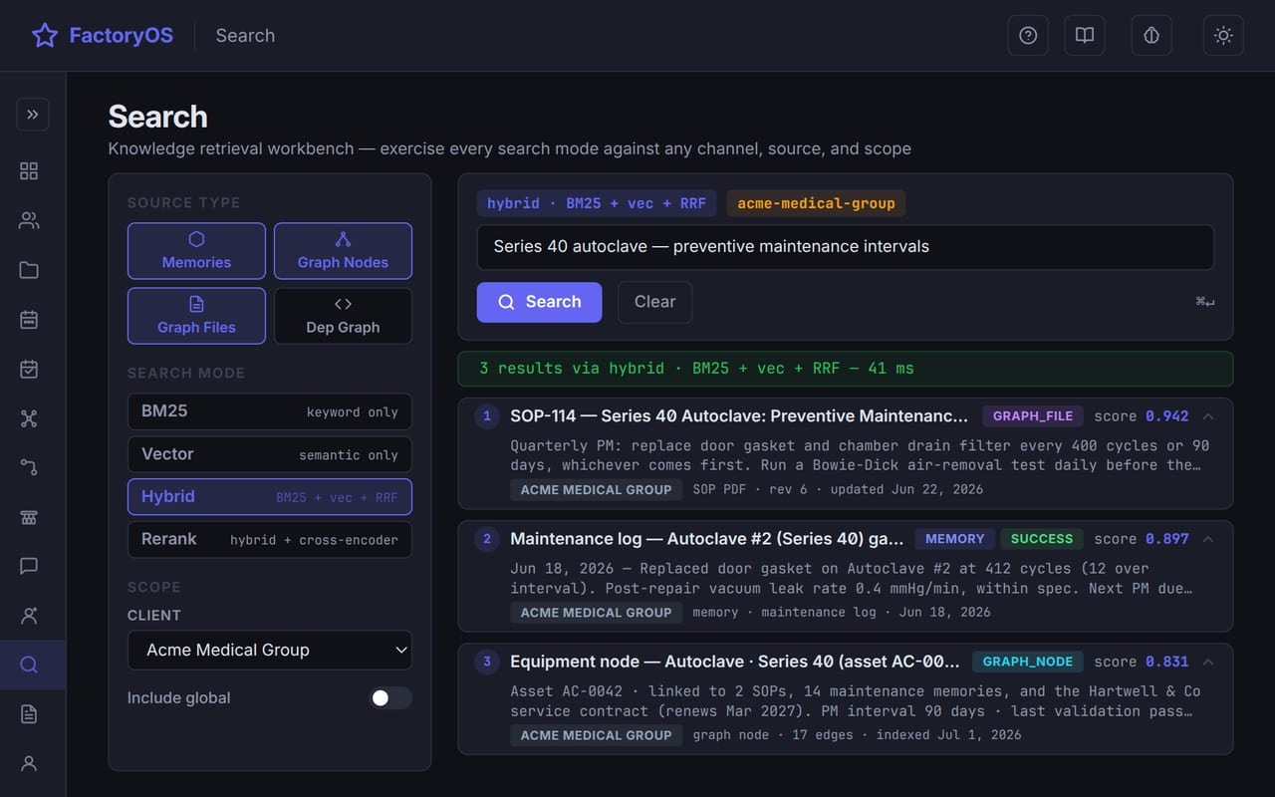Screen dimensions: 1275x797
Task: Open the single user profile icon in sidebar
Action: click(x=29, y=763)
